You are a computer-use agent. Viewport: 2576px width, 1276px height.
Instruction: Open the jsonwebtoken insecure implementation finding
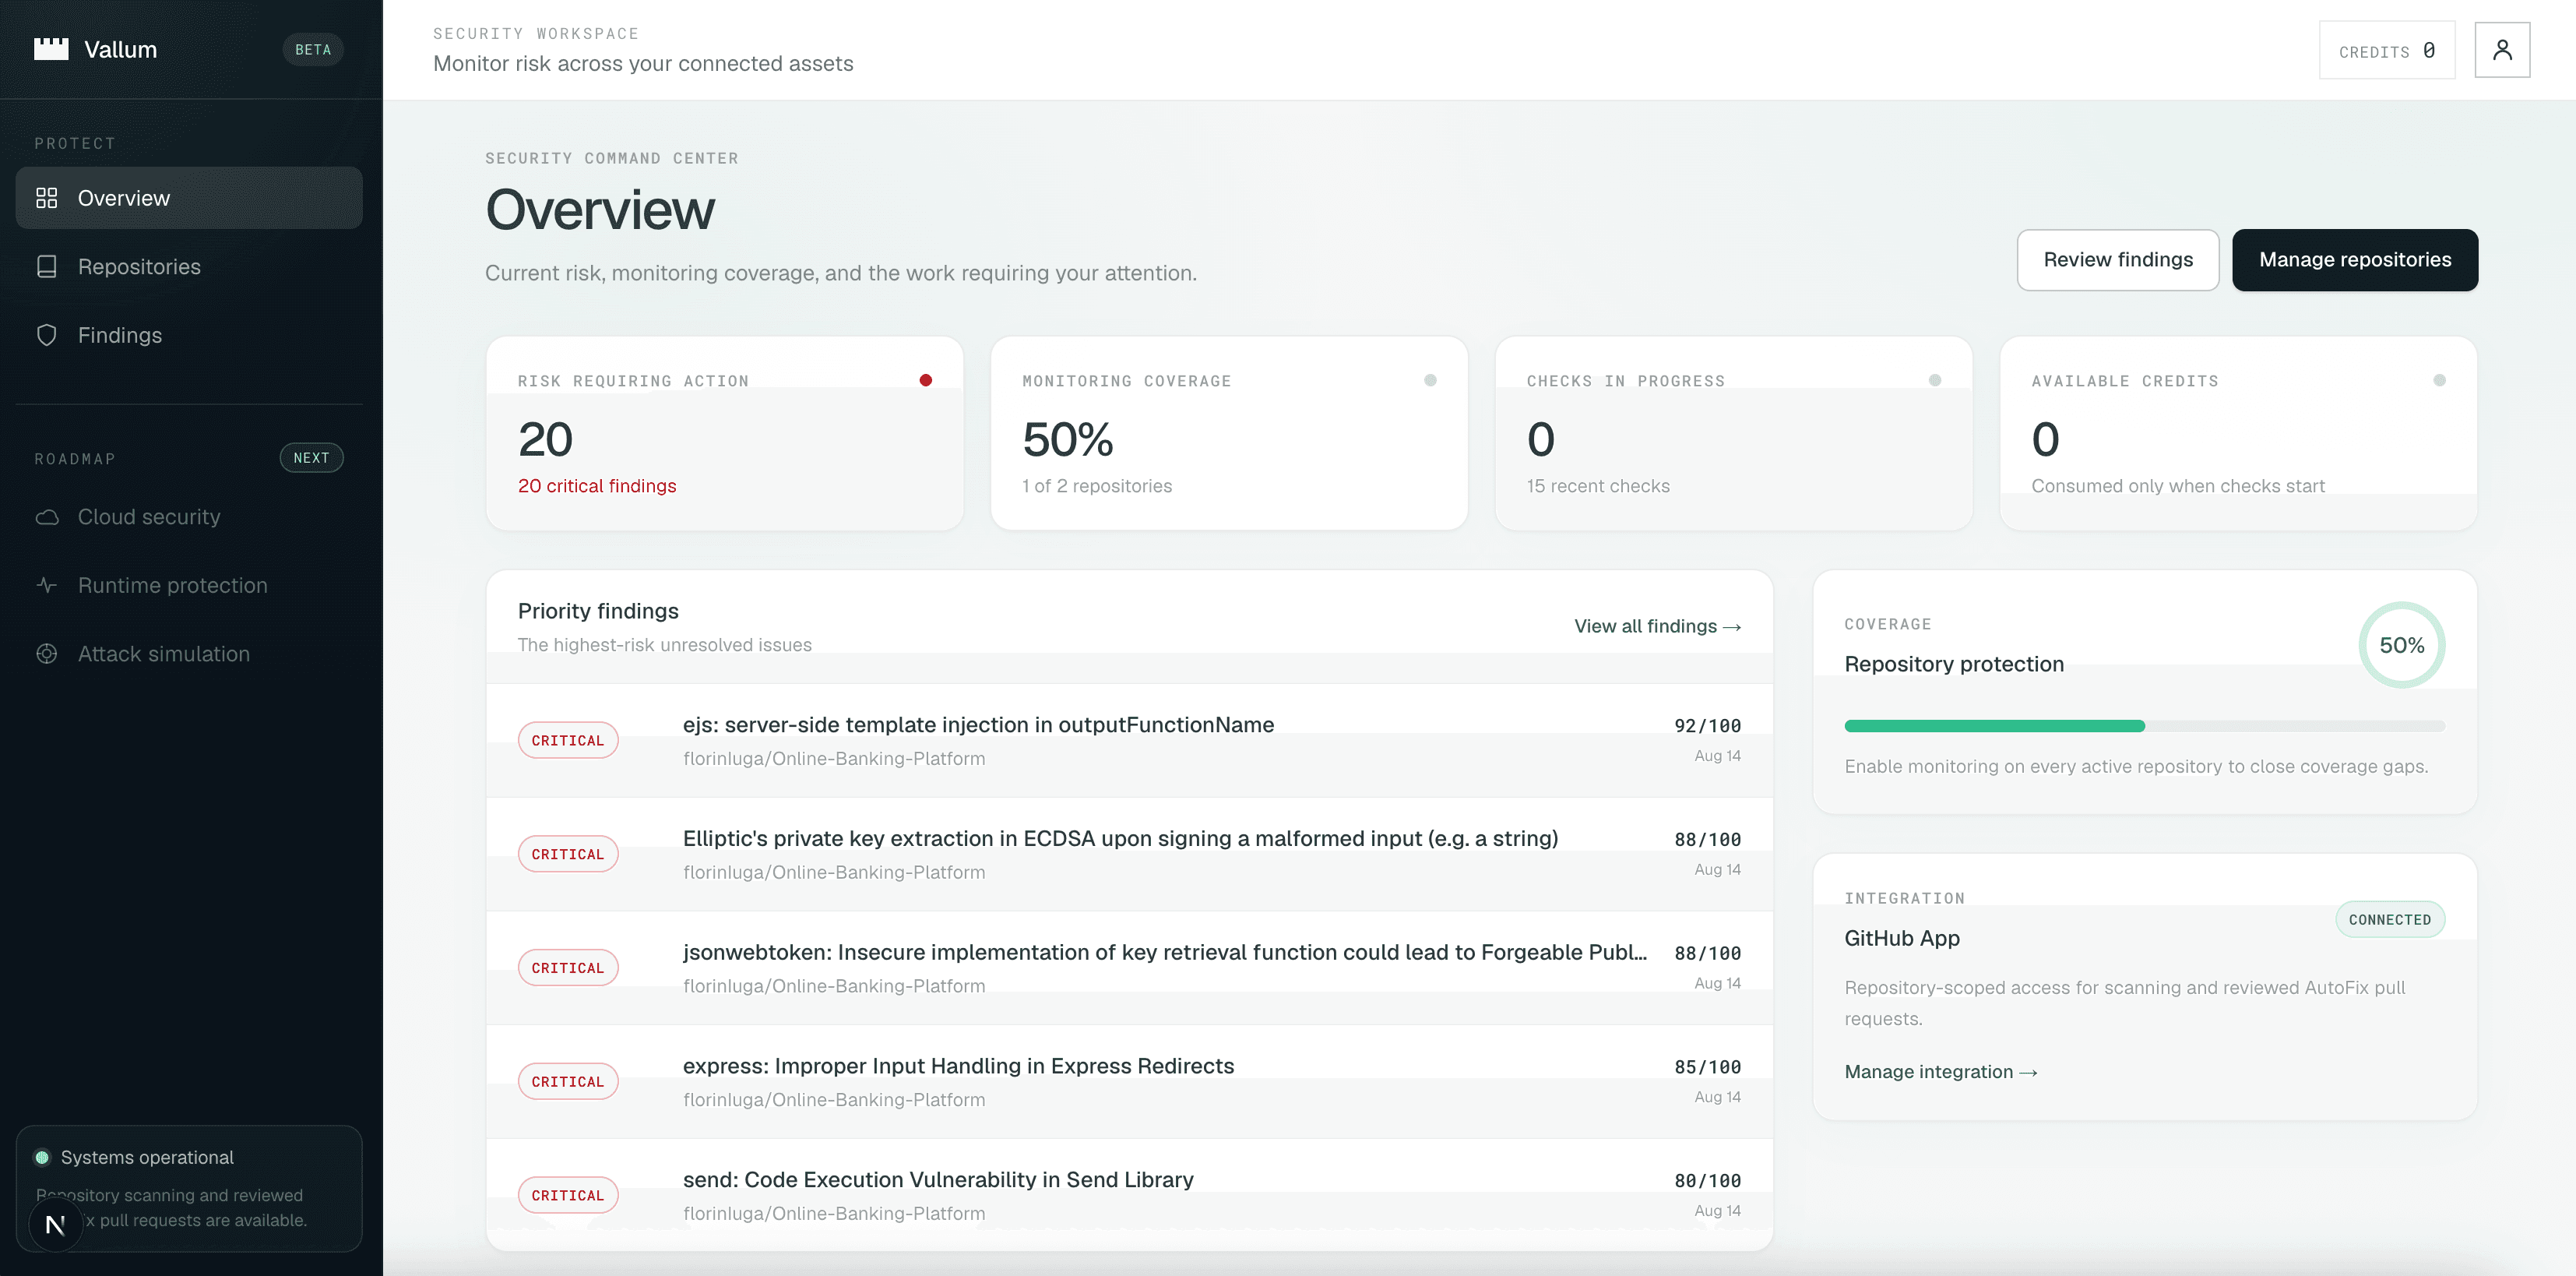1129,968
